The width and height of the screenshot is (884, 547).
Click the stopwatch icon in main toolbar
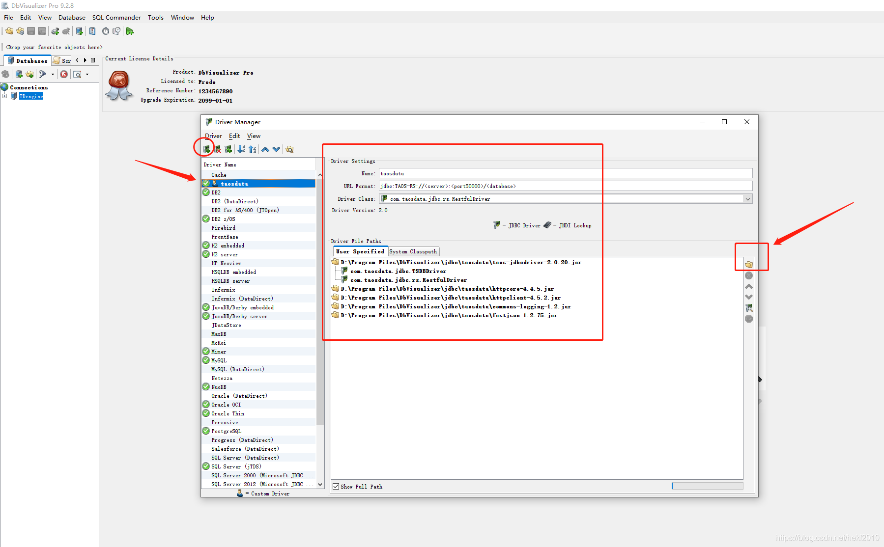tap(106, 31)
